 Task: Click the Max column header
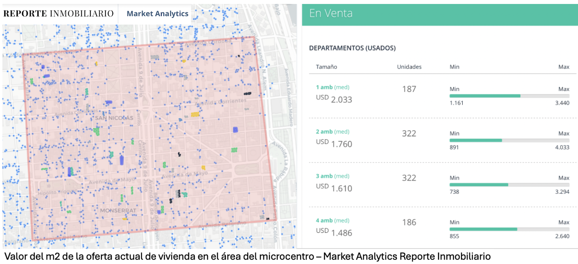click(x=564, y=67)
